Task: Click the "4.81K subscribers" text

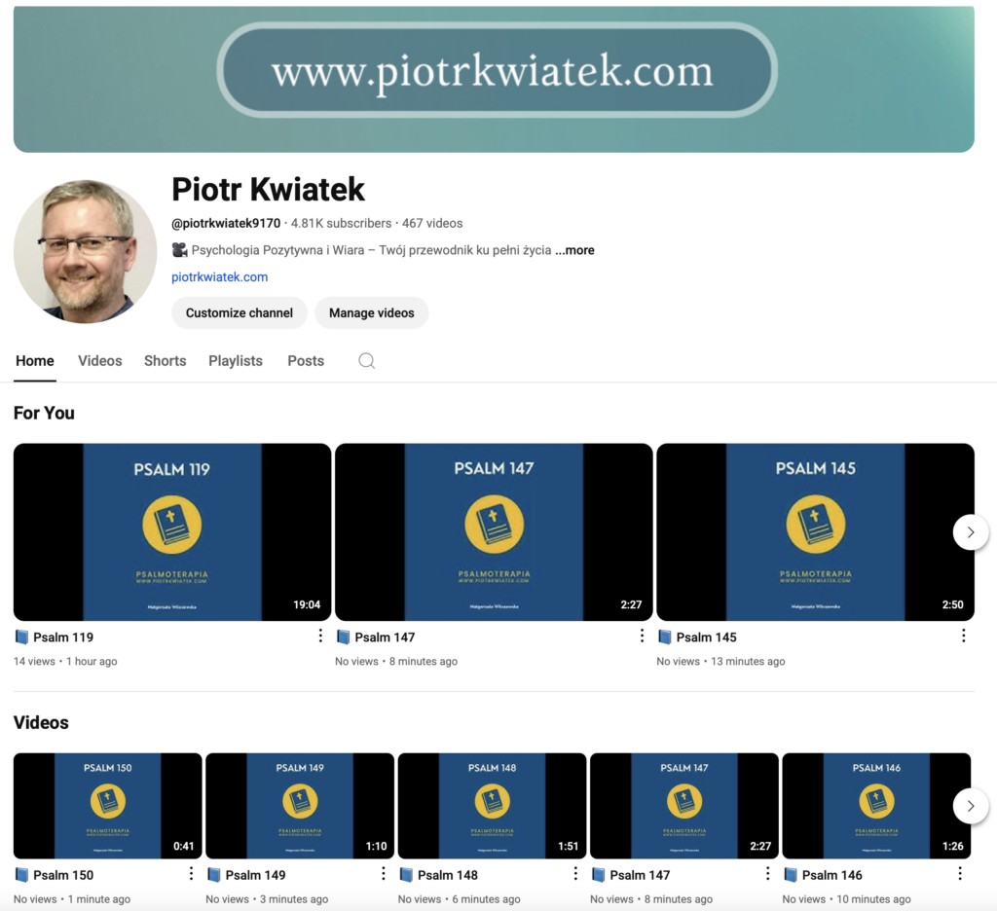Action: [342, 223]
